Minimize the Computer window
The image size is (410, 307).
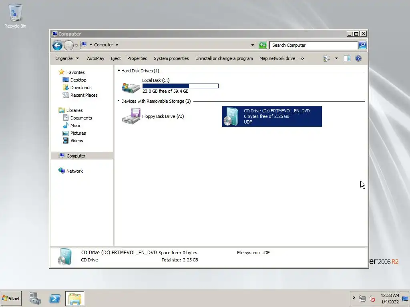[349, 34]
